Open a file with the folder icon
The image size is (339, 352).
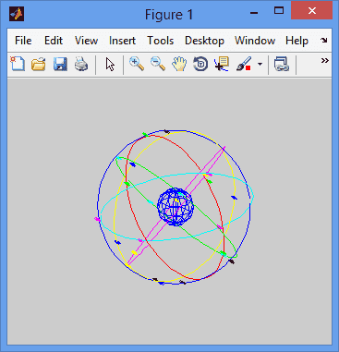click(39, 65)
